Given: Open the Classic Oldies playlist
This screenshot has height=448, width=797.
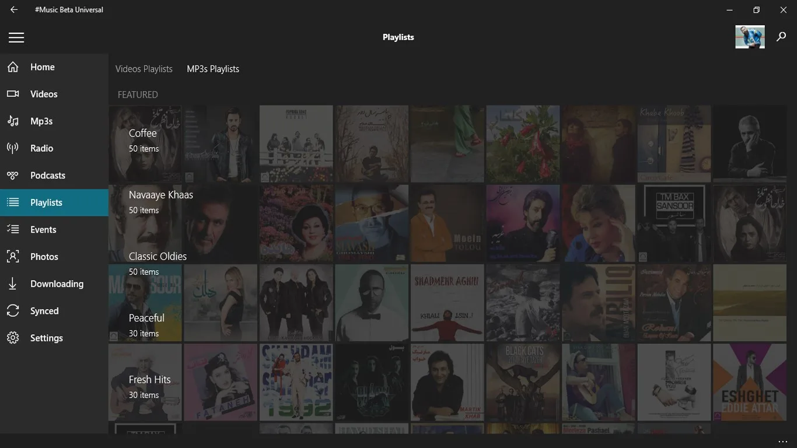Looking at the screenshot, I should (158, 256).
